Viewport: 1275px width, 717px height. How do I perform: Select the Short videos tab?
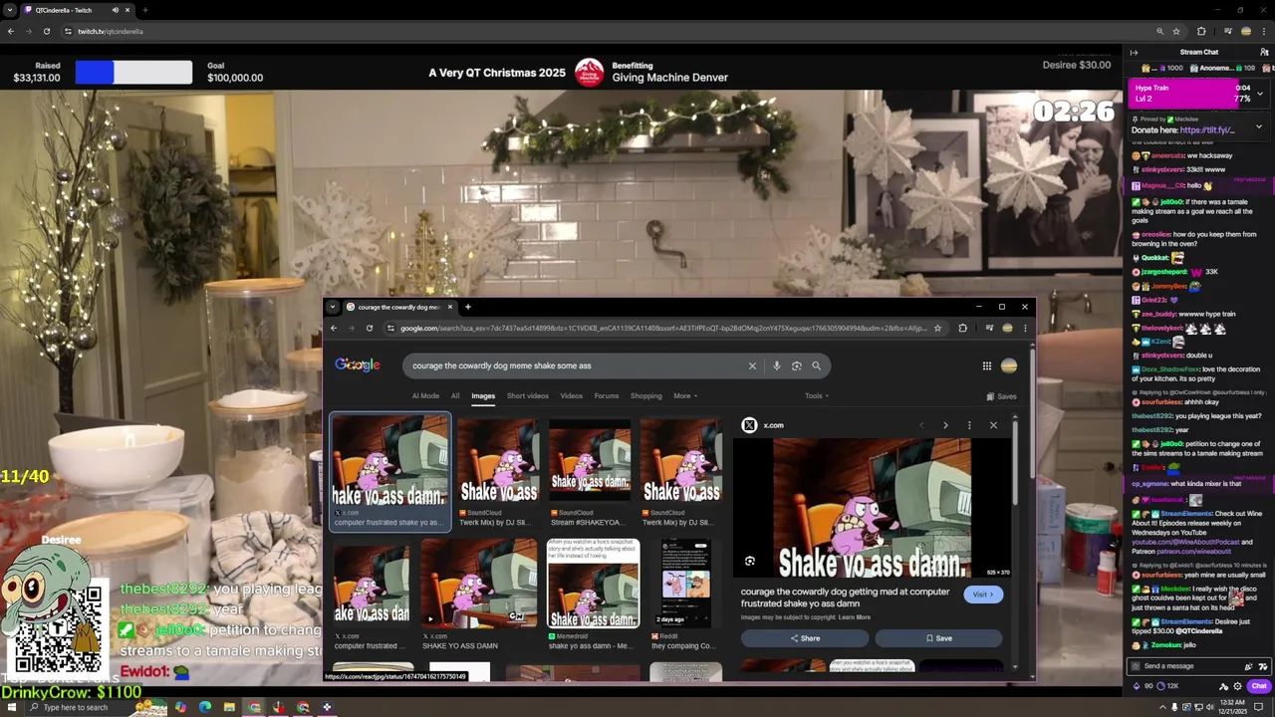(527, 395)
